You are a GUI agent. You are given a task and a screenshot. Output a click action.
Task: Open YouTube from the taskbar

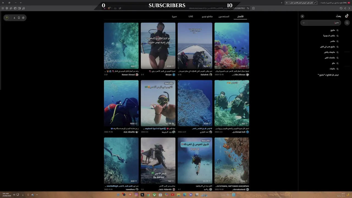(172, 195)
